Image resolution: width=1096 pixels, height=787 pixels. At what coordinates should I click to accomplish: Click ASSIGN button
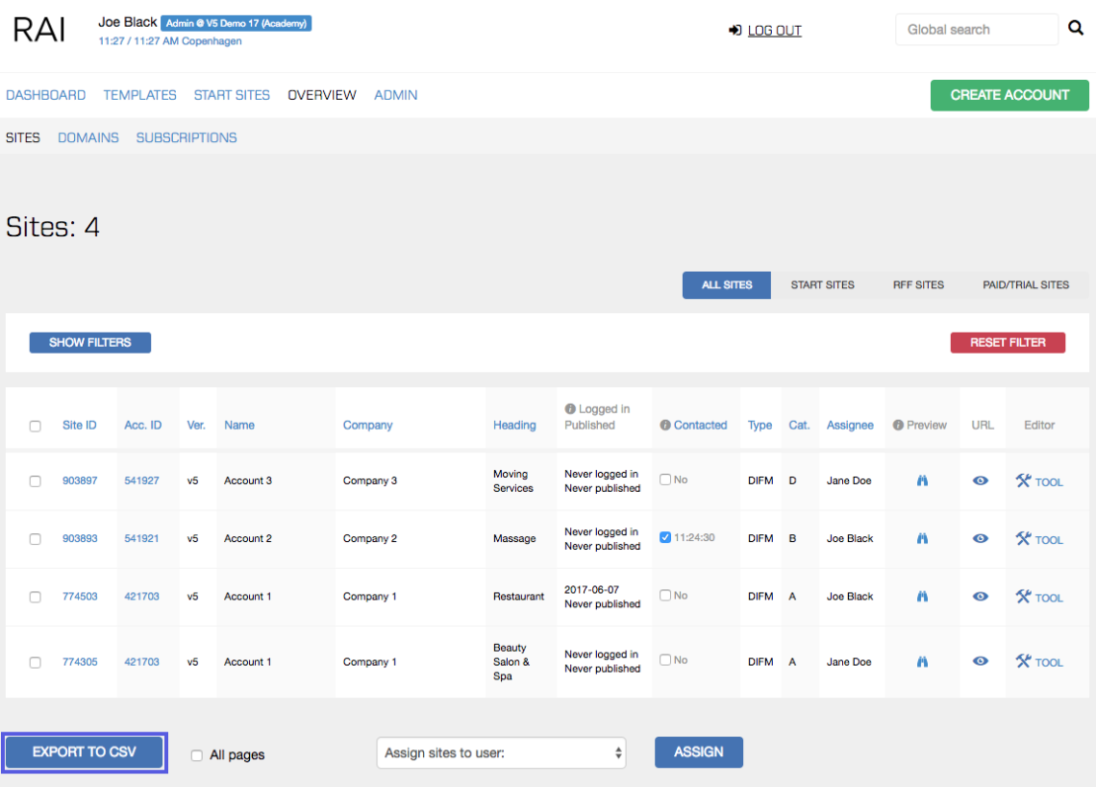699,752
